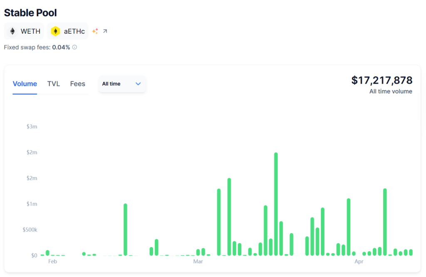
Task: Click the Stable Pool heading
Action: pos(30,13)
